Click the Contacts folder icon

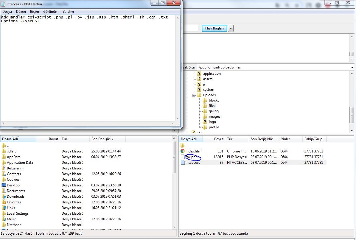click(x=4, y=174)
